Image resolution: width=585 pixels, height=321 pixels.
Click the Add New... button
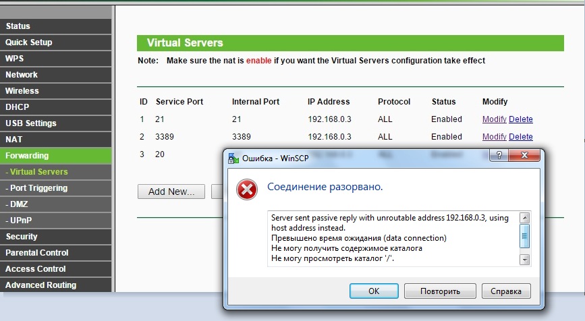[171, 192]
